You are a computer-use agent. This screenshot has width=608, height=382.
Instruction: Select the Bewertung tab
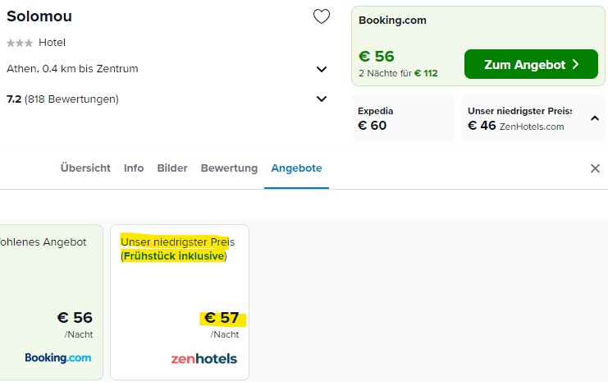[x=229, y=168]
